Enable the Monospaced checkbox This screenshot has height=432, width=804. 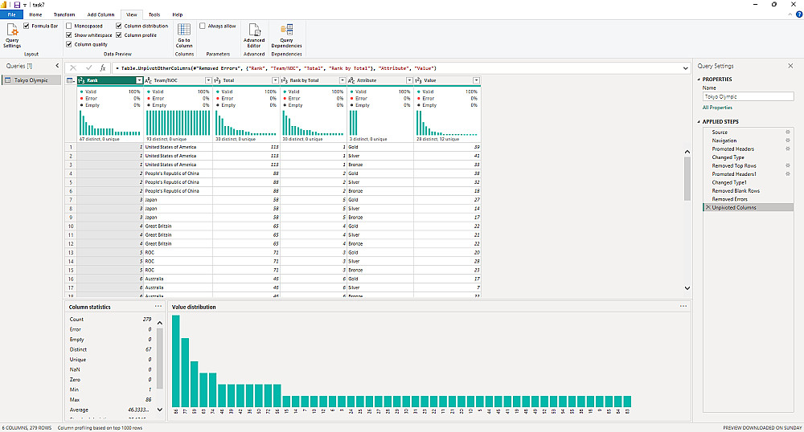pyautogui.click(x=69, y=26)
